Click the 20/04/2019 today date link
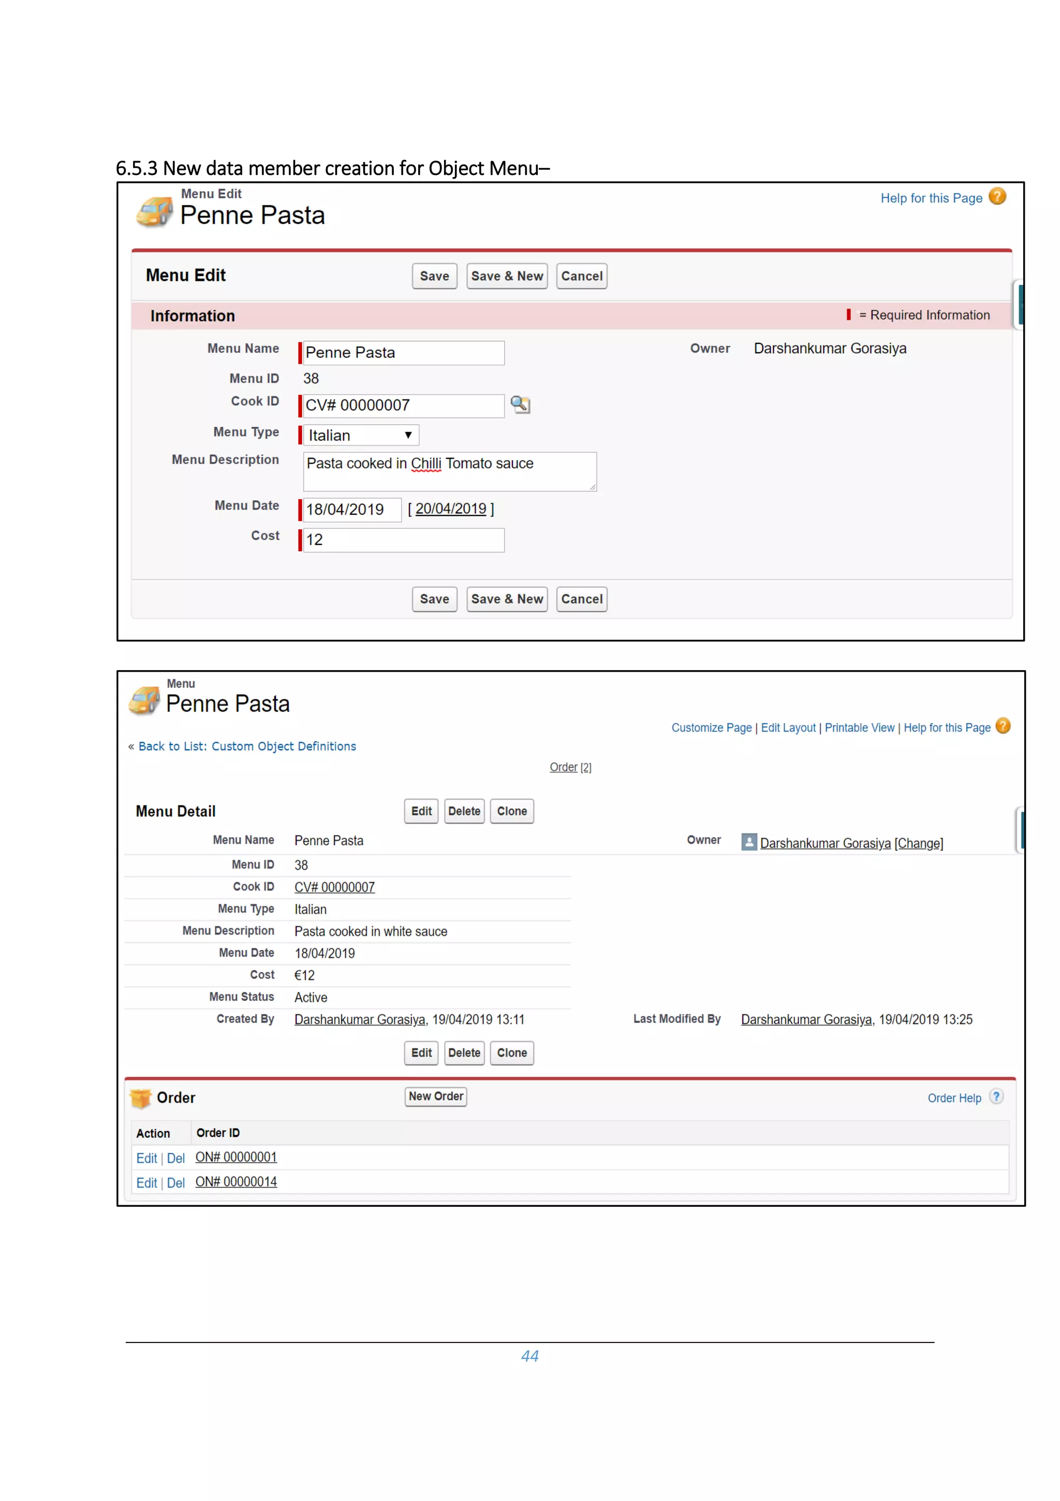Viewport: 1060px width, 1501px height. [451, 509]
